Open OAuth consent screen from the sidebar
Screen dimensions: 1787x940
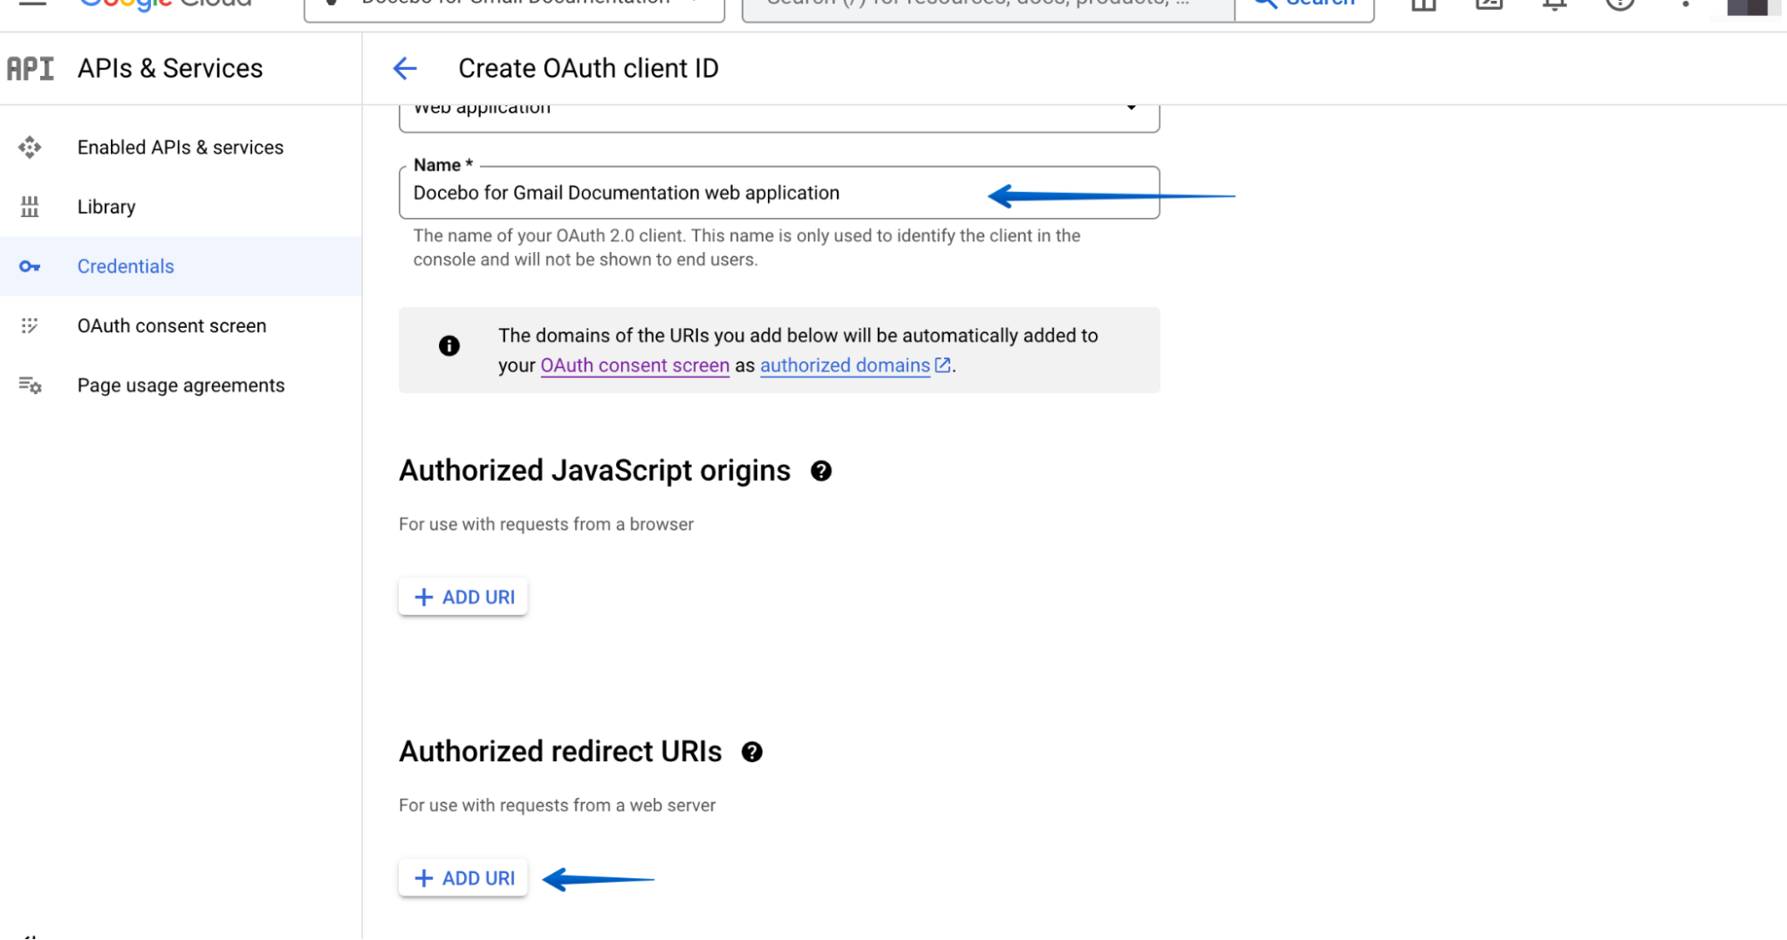click(x=172, y=326)
